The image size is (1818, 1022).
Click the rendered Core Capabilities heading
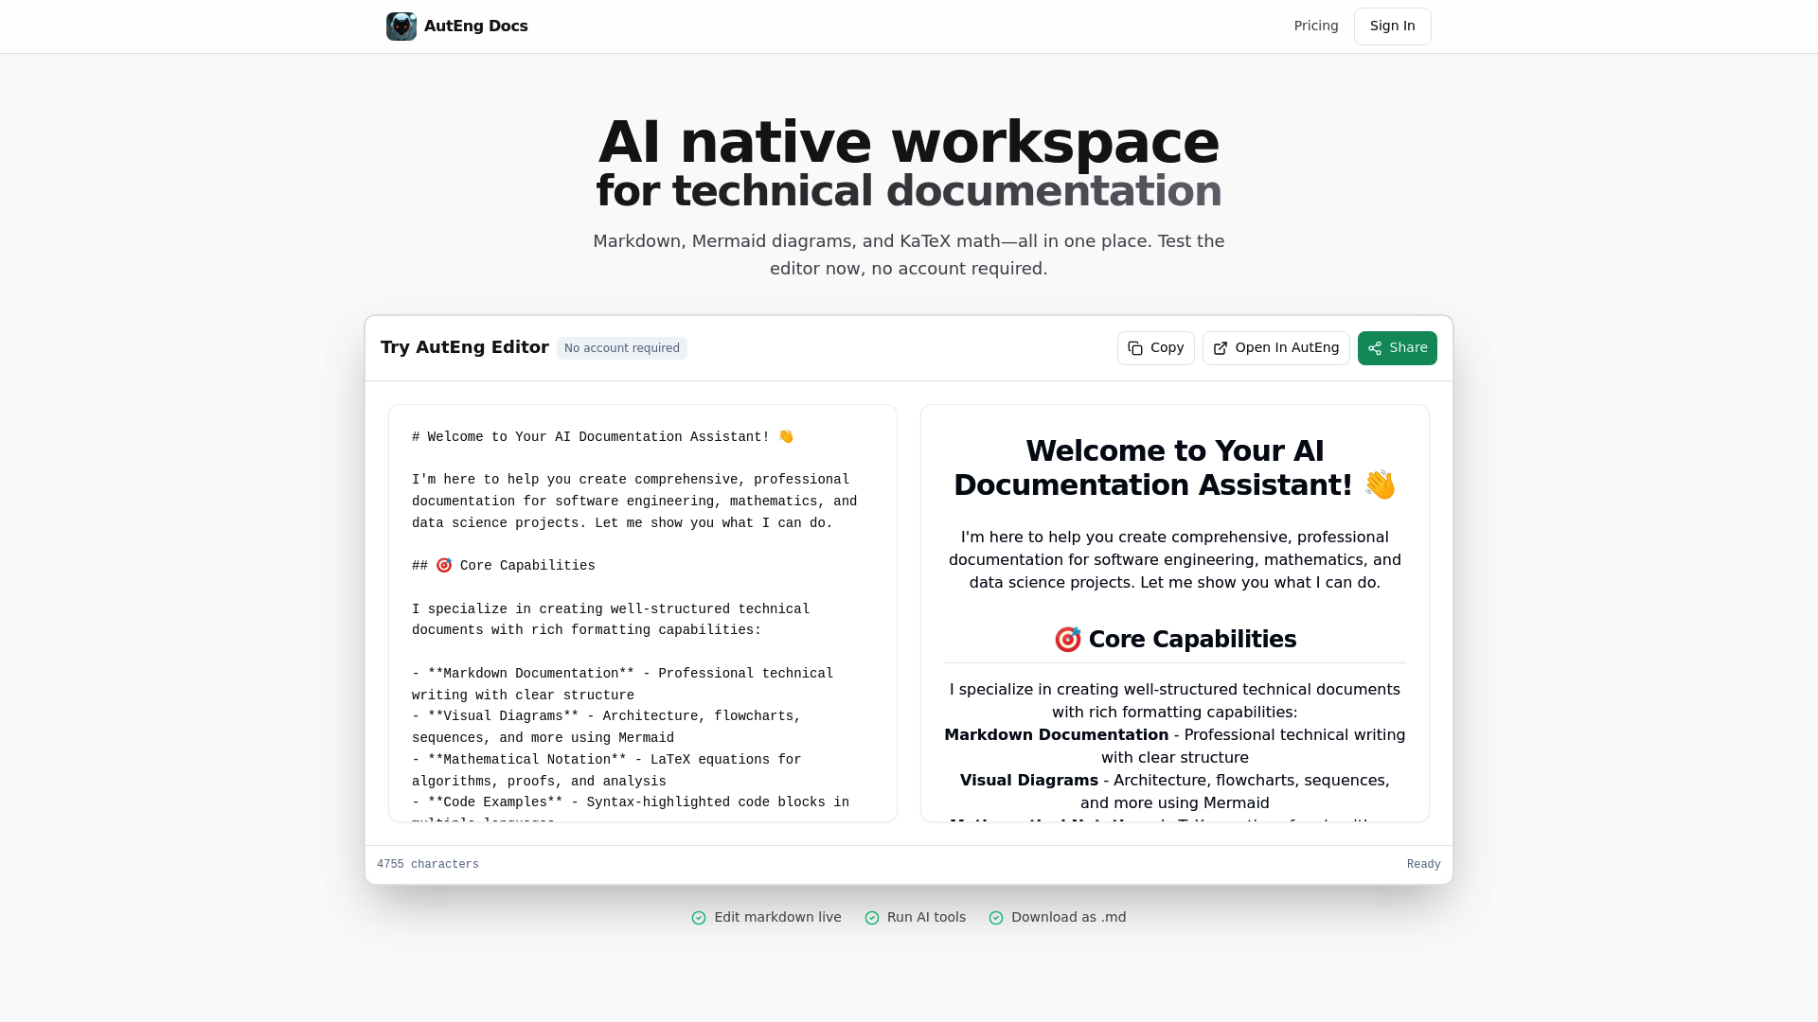click(1174, 640)
